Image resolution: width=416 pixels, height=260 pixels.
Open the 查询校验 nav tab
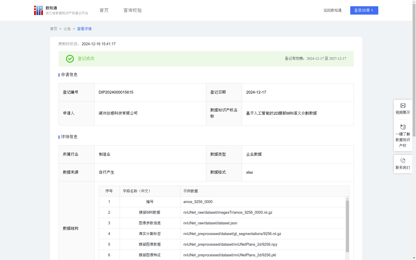(x=133, y=10)
